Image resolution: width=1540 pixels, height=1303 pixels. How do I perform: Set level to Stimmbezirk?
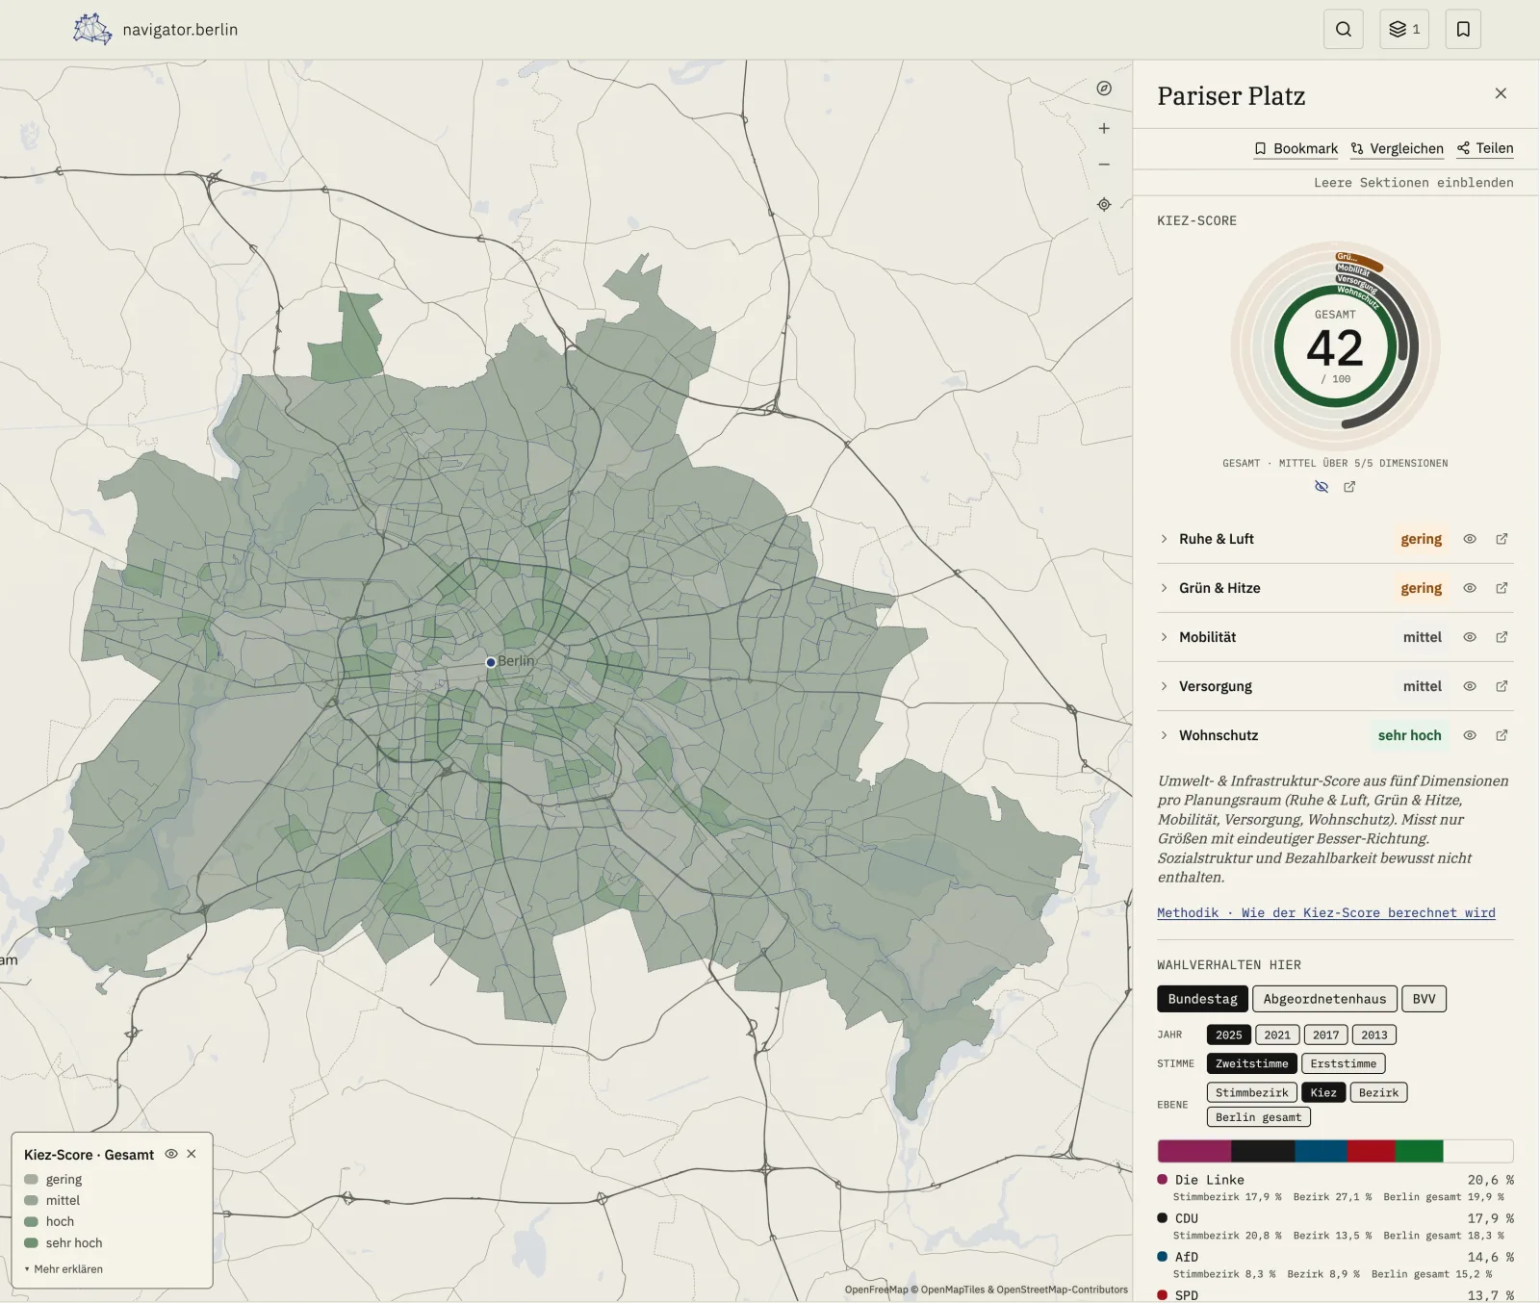click(1251, 1092)
